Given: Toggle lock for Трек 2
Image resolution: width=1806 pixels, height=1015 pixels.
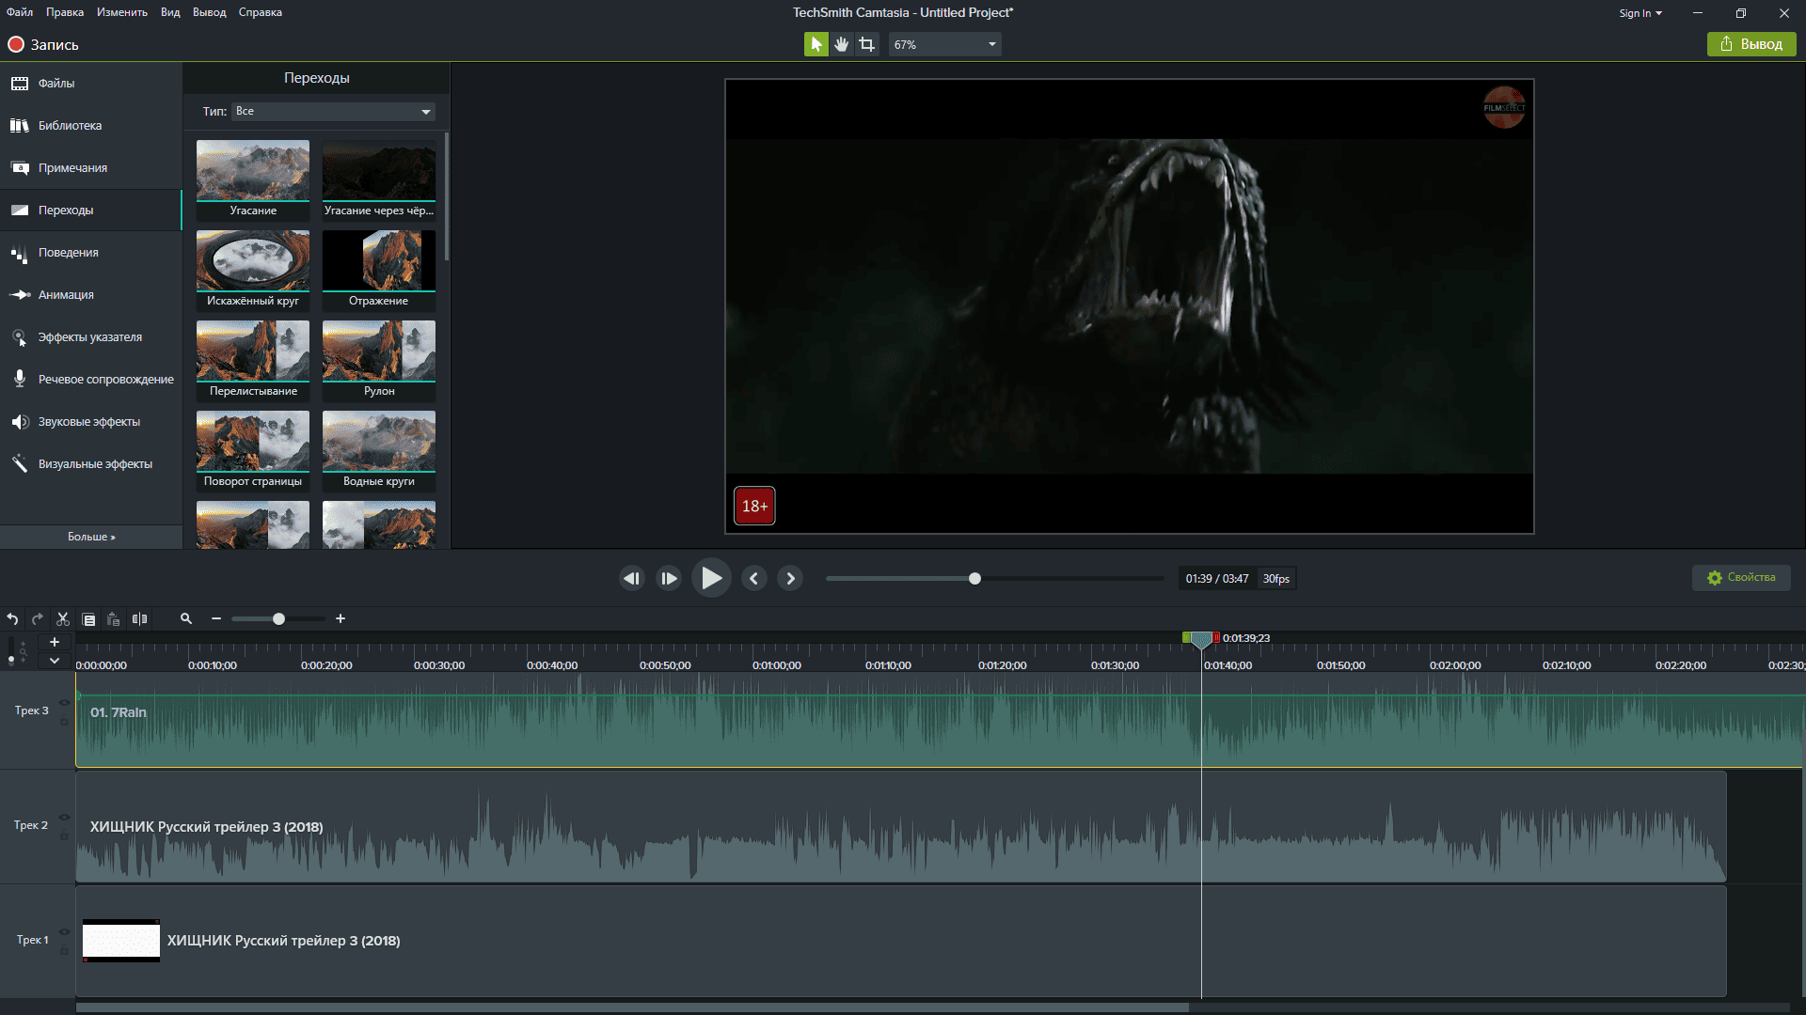Looking at the screenshot, I should coord(64,835).
